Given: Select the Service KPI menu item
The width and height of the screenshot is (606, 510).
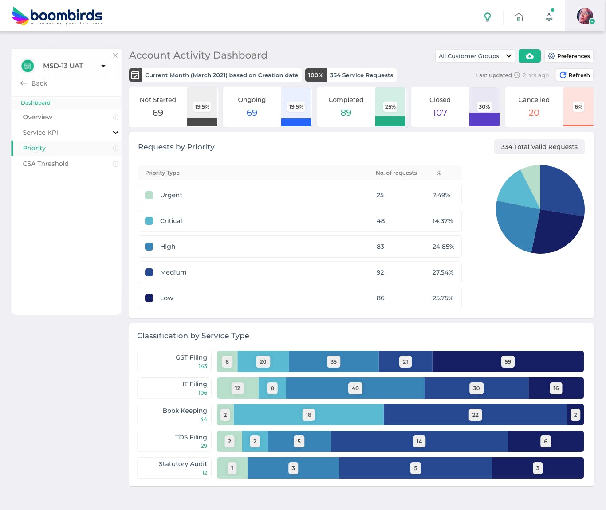Looking at the screenshot, I should tap(40, 133).
